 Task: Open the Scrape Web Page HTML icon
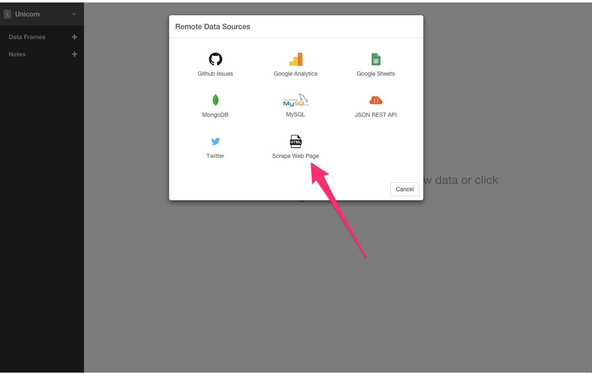pos(296,141)
